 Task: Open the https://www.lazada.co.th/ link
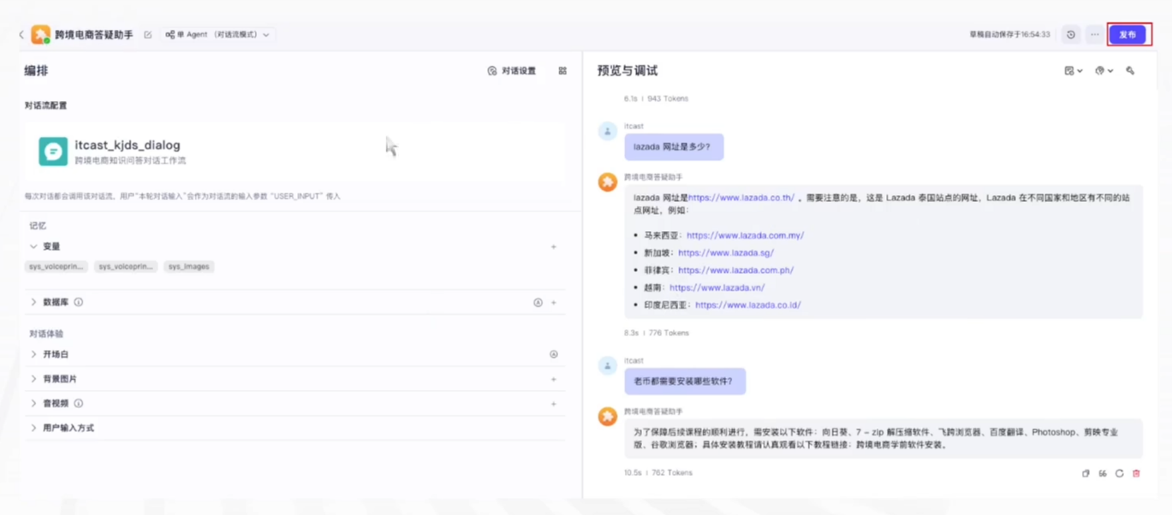[741, 198]
